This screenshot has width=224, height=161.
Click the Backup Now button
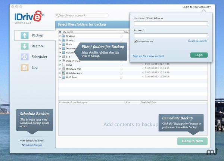coord(192,141)
